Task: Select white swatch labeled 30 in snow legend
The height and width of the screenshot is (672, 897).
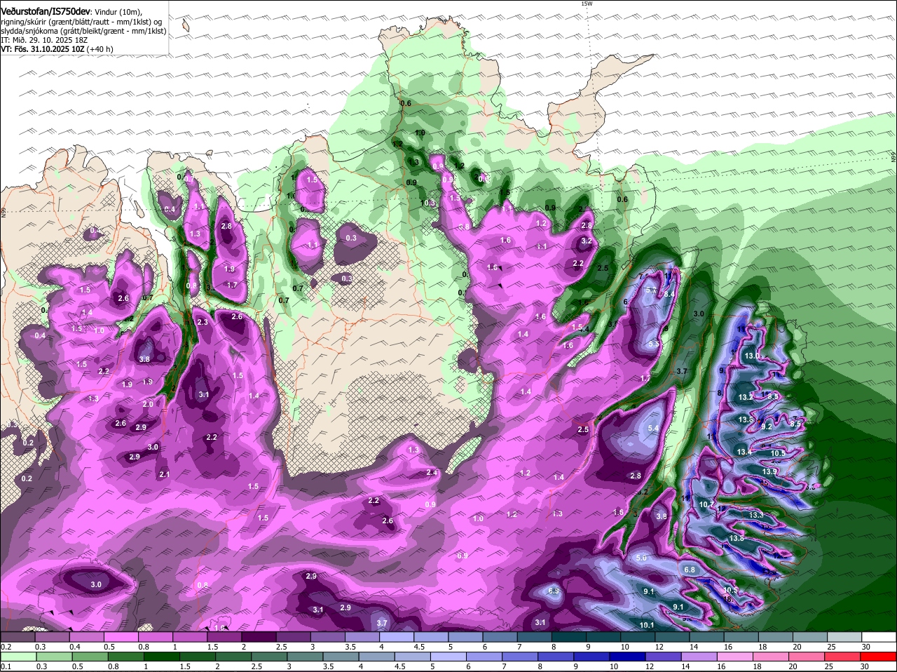Action: click(x=879, y=637)
